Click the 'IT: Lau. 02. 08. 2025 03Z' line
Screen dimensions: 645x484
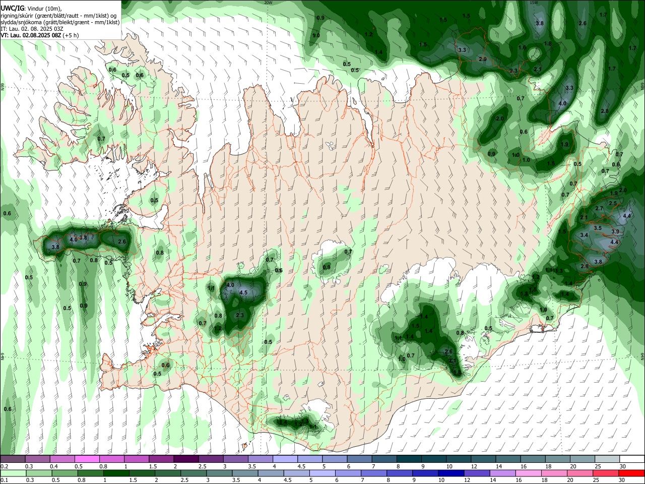pyautogui.click(x=32, y=29)
